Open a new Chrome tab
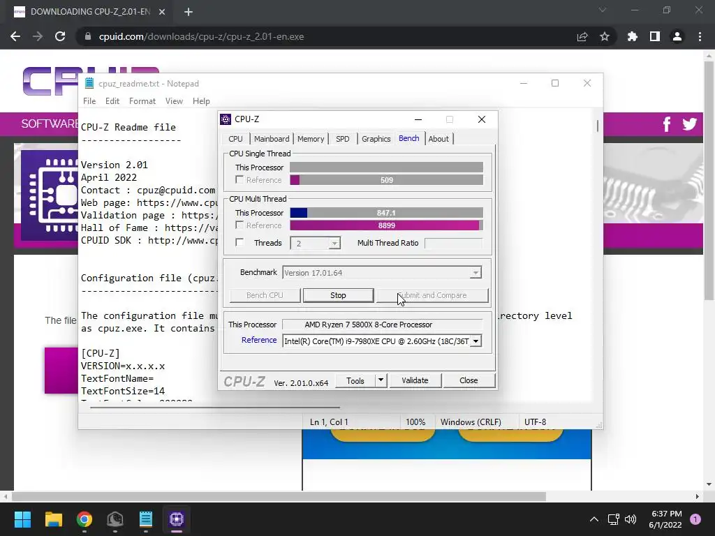The height and width of the screenshot is (536, 715). (189, 12)
